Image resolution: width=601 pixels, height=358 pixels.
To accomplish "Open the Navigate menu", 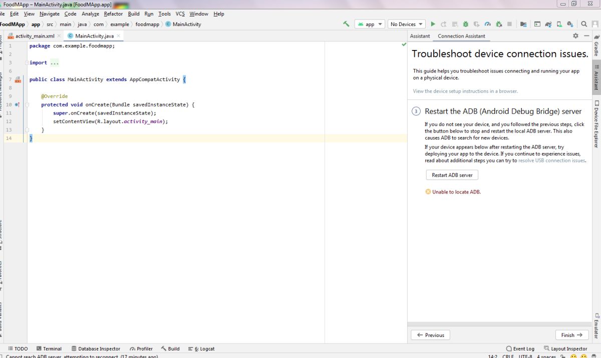I will click(x=49, y=14).
